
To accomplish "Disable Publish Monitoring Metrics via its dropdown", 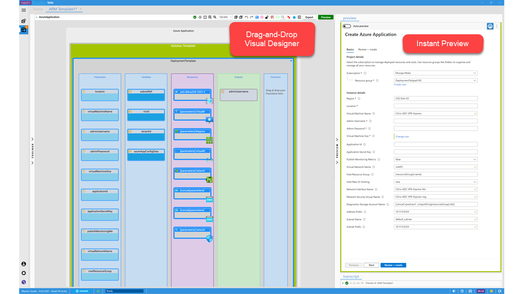I will tap(436, 159).
